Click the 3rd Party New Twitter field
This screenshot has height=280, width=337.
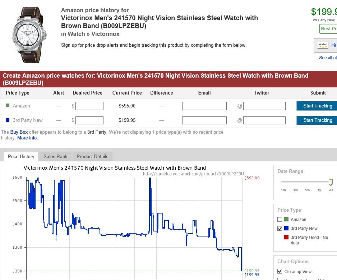(264, 120)
